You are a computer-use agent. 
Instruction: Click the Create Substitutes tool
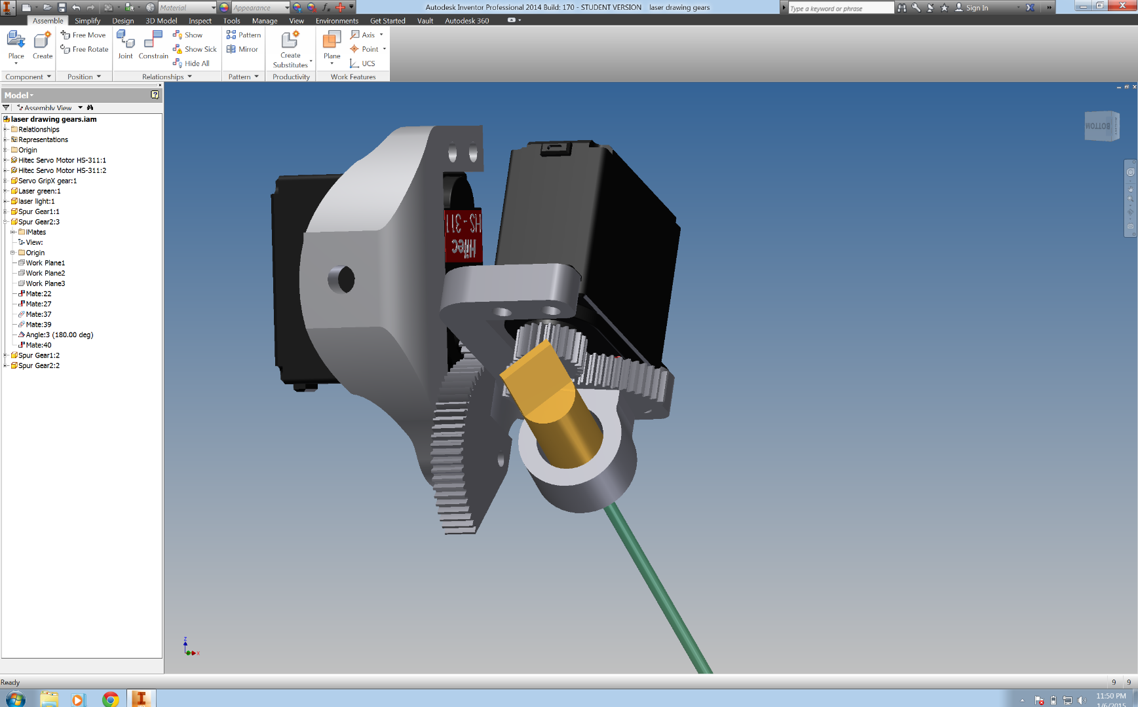tap(291, 49)
